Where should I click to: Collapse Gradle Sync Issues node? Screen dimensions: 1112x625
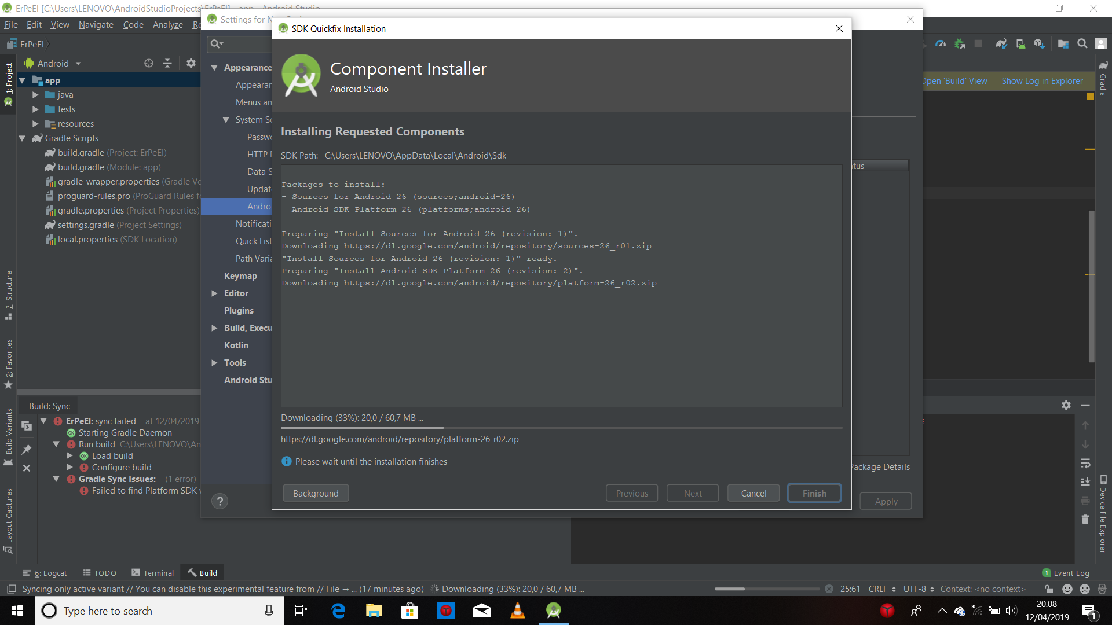[x=56, y=479]
